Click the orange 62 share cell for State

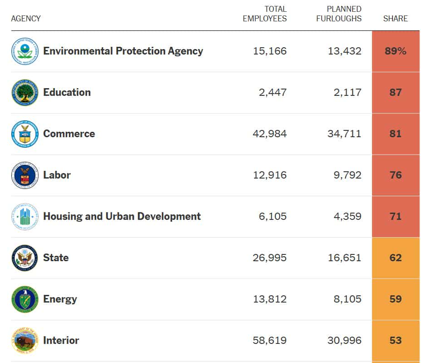(x=396, y=258)
